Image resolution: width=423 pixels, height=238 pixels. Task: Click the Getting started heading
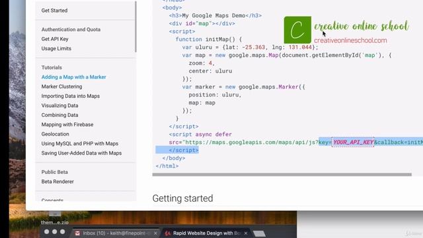182,198
